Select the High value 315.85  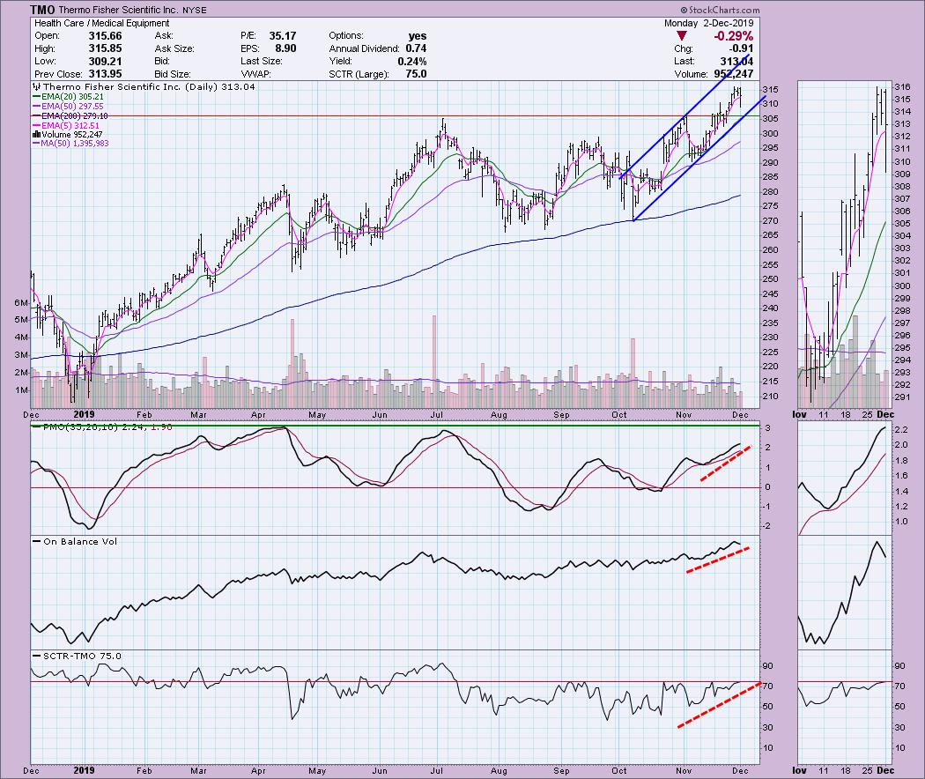point(105,48)
